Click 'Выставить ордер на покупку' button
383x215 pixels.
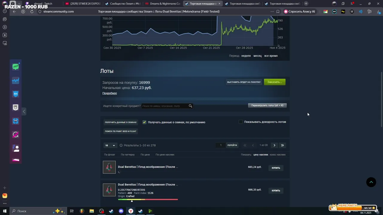[244, 82]
